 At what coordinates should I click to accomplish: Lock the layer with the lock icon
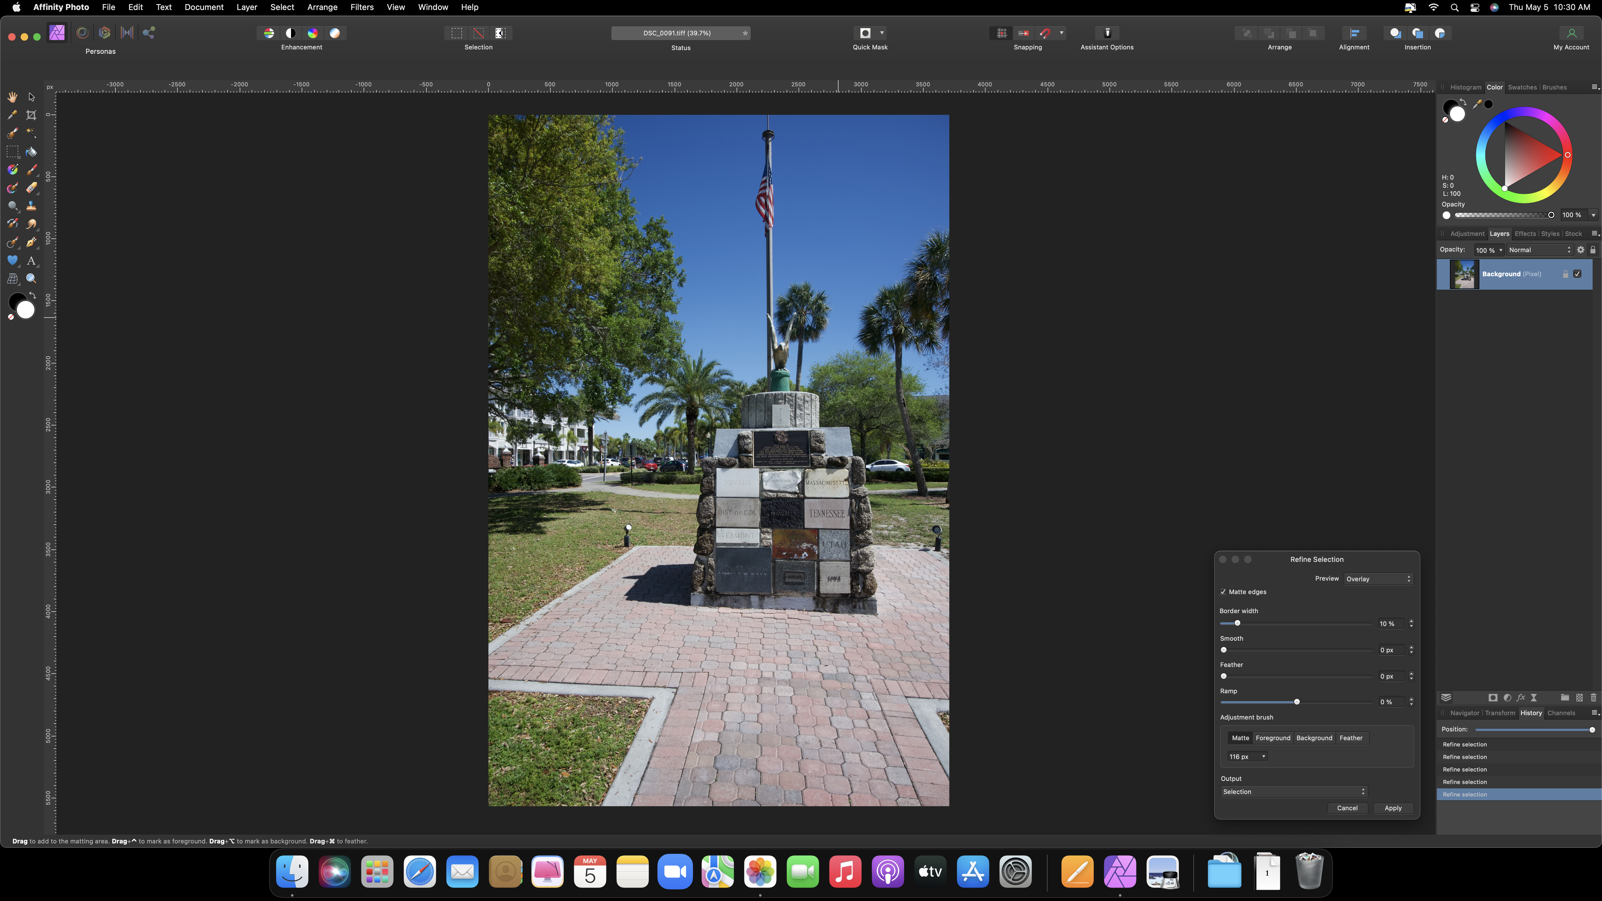click(1593, 250)
